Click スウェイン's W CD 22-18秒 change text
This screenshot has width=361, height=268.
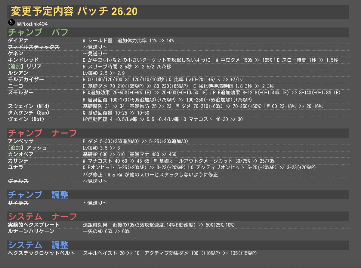click(x=296, y=106)
